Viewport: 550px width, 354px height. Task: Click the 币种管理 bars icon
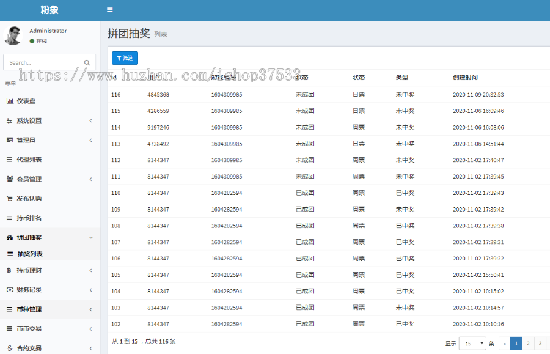pyautogui.click(x=9, y=309)
